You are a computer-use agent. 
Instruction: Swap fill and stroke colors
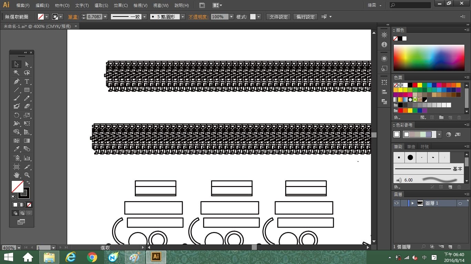29,183
